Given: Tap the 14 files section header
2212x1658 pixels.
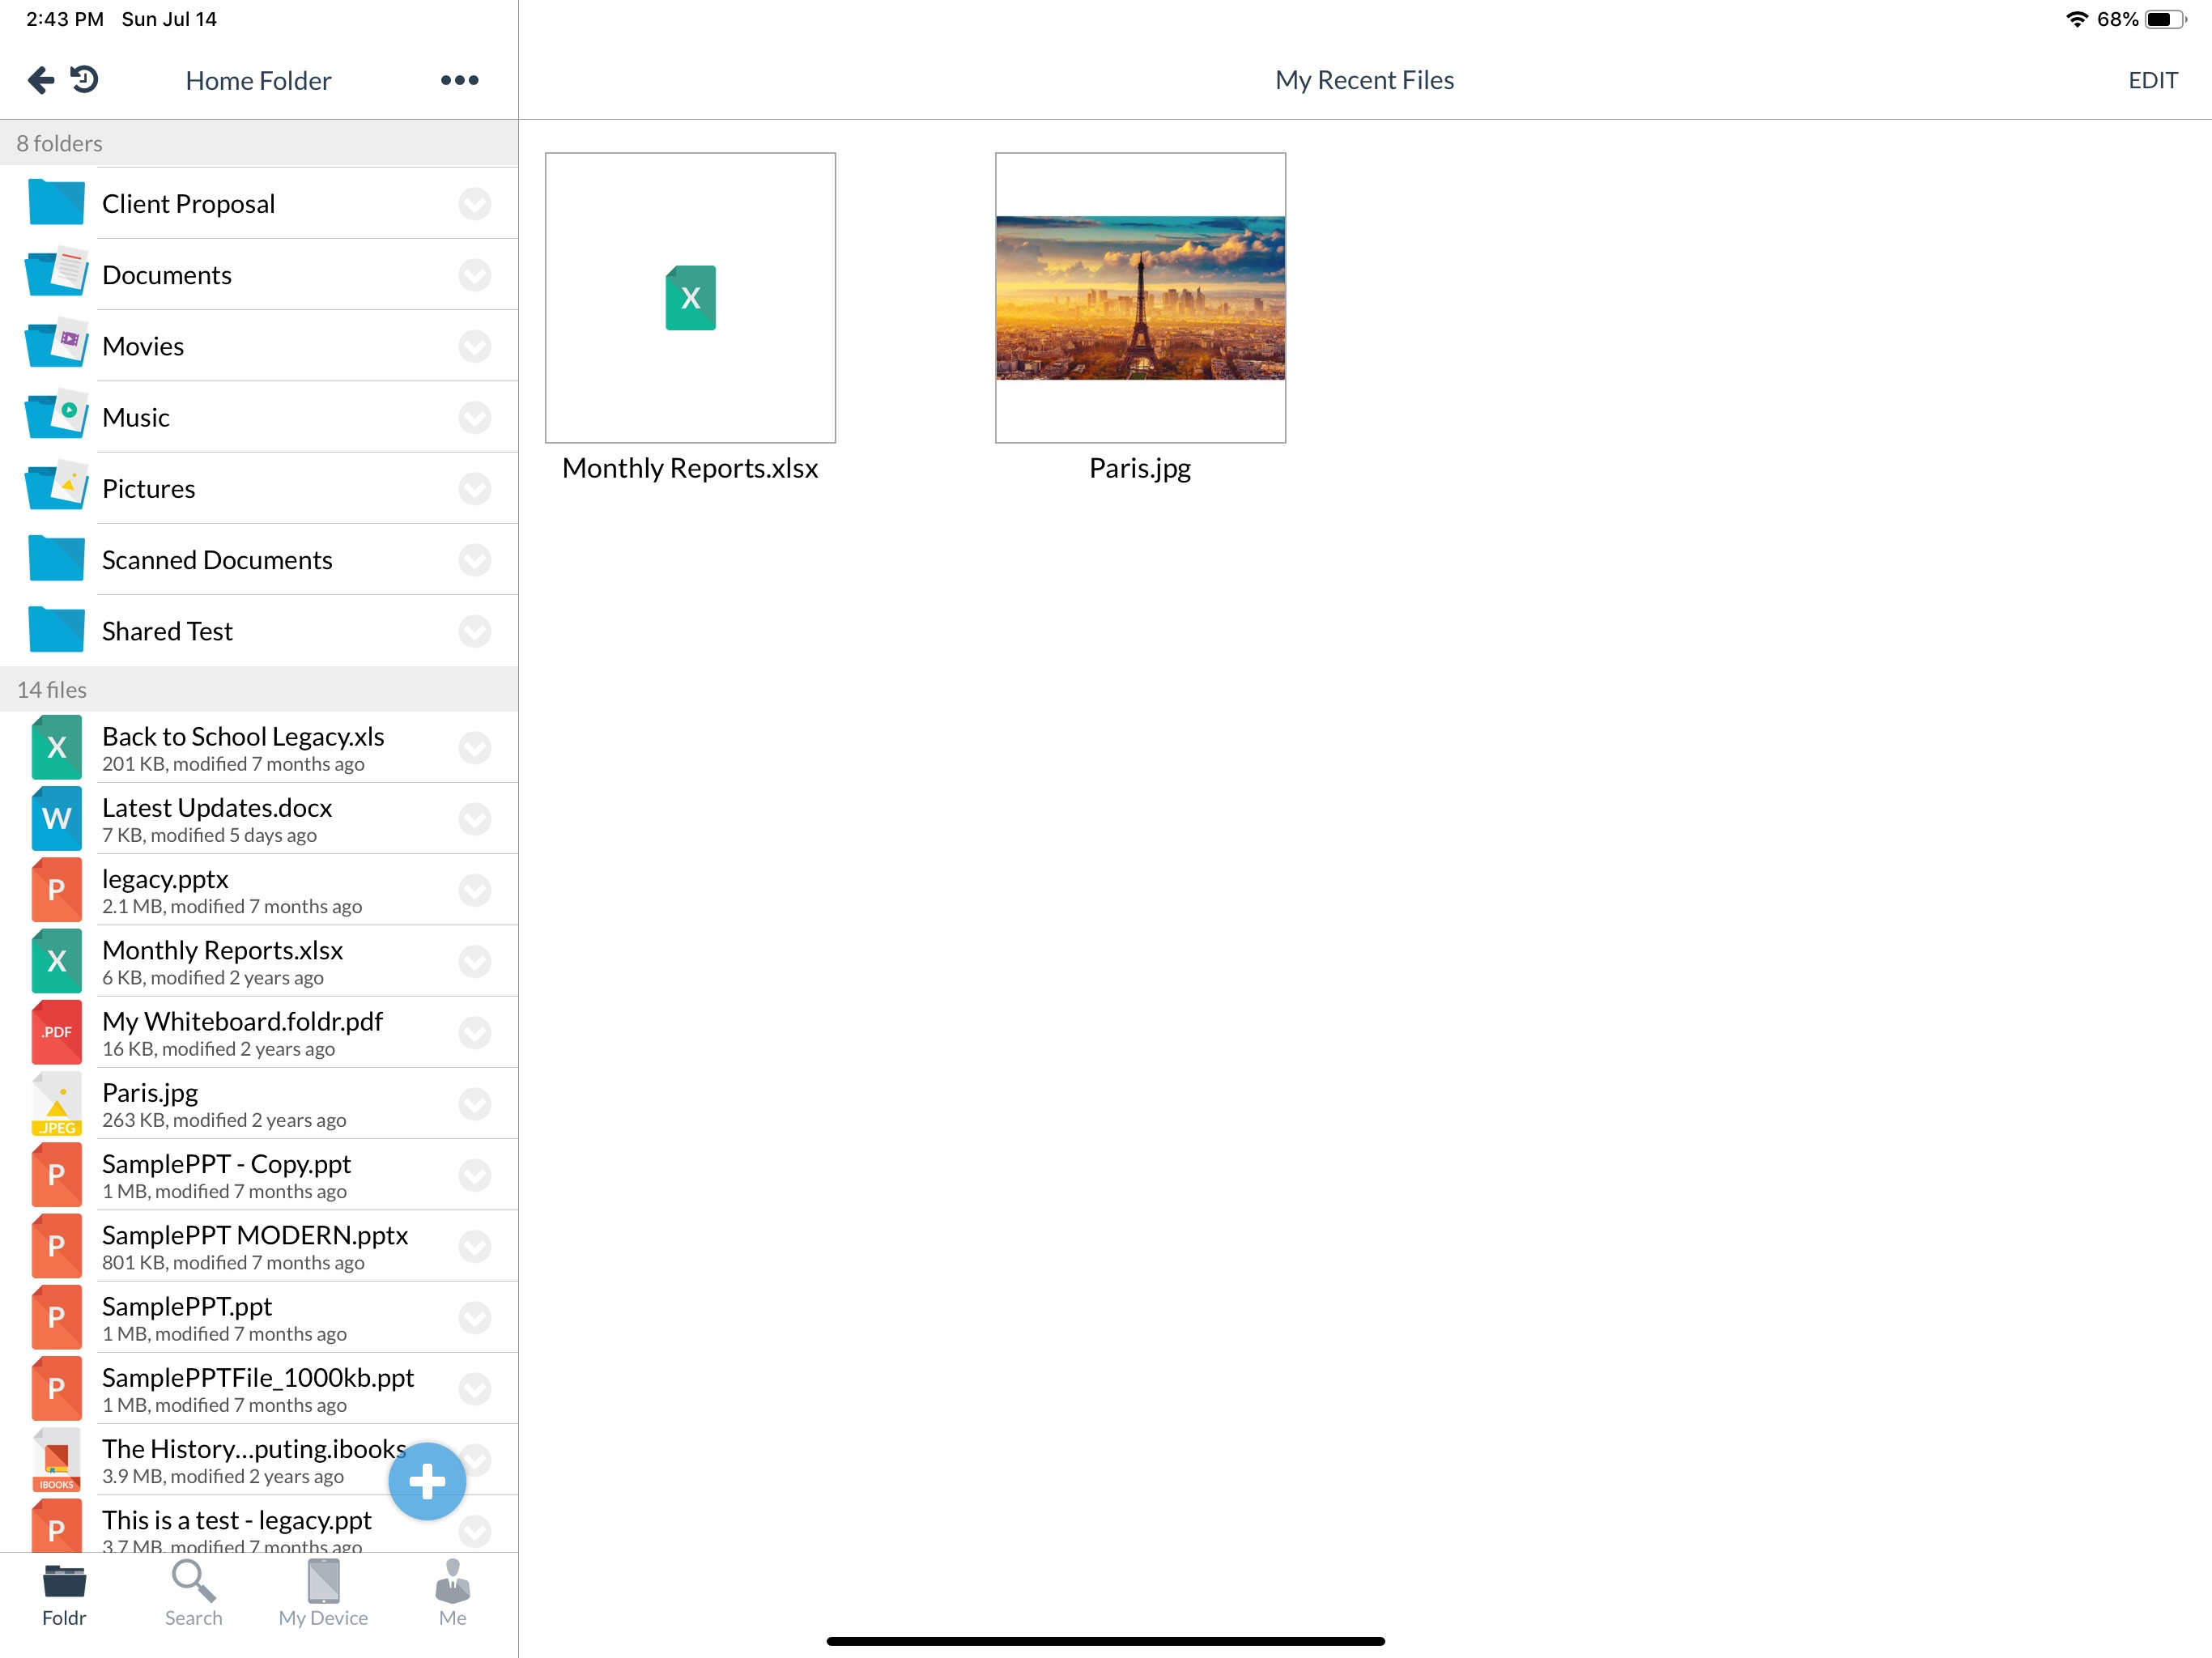Looking at the screenshot, I should pos(259,689).
